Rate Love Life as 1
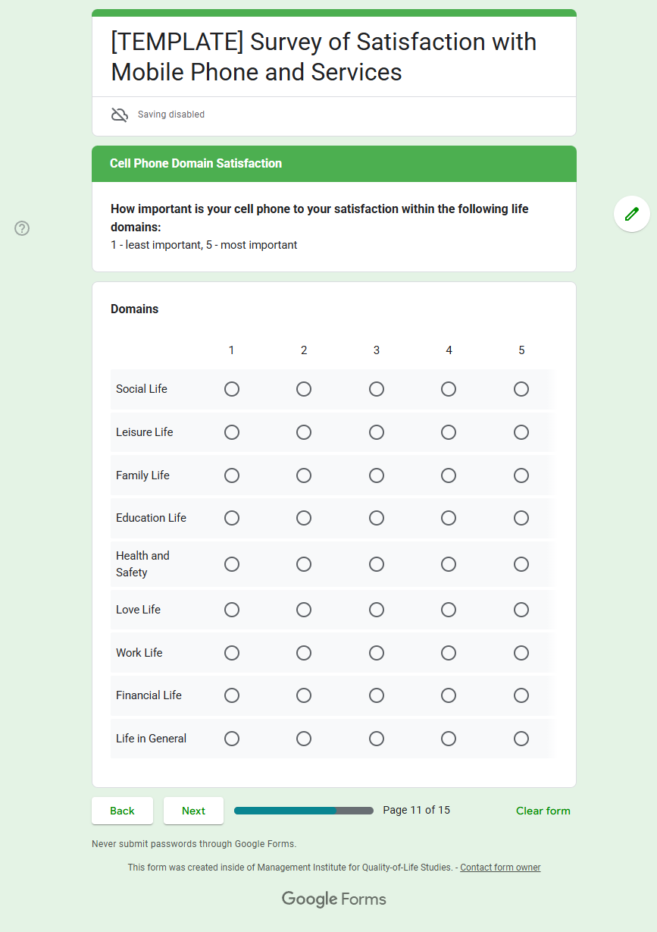 click(232, 610)
